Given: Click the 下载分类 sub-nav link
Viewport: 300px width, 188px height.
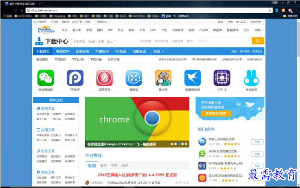Looking at the screenshot, I should 78,60.
